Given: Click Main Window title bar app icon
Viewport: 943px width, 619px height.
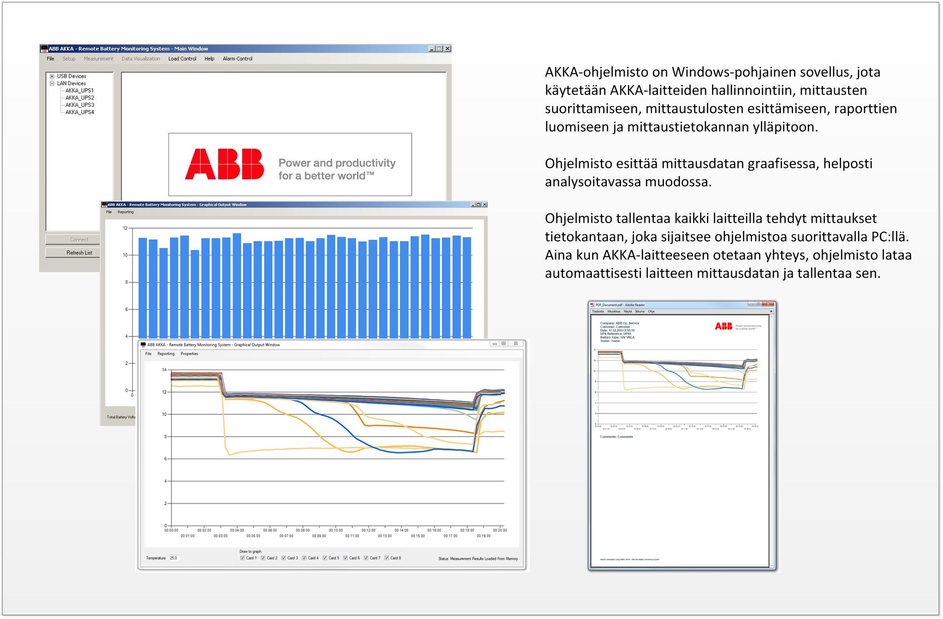Looking at the screenshot, I should 44,48.
